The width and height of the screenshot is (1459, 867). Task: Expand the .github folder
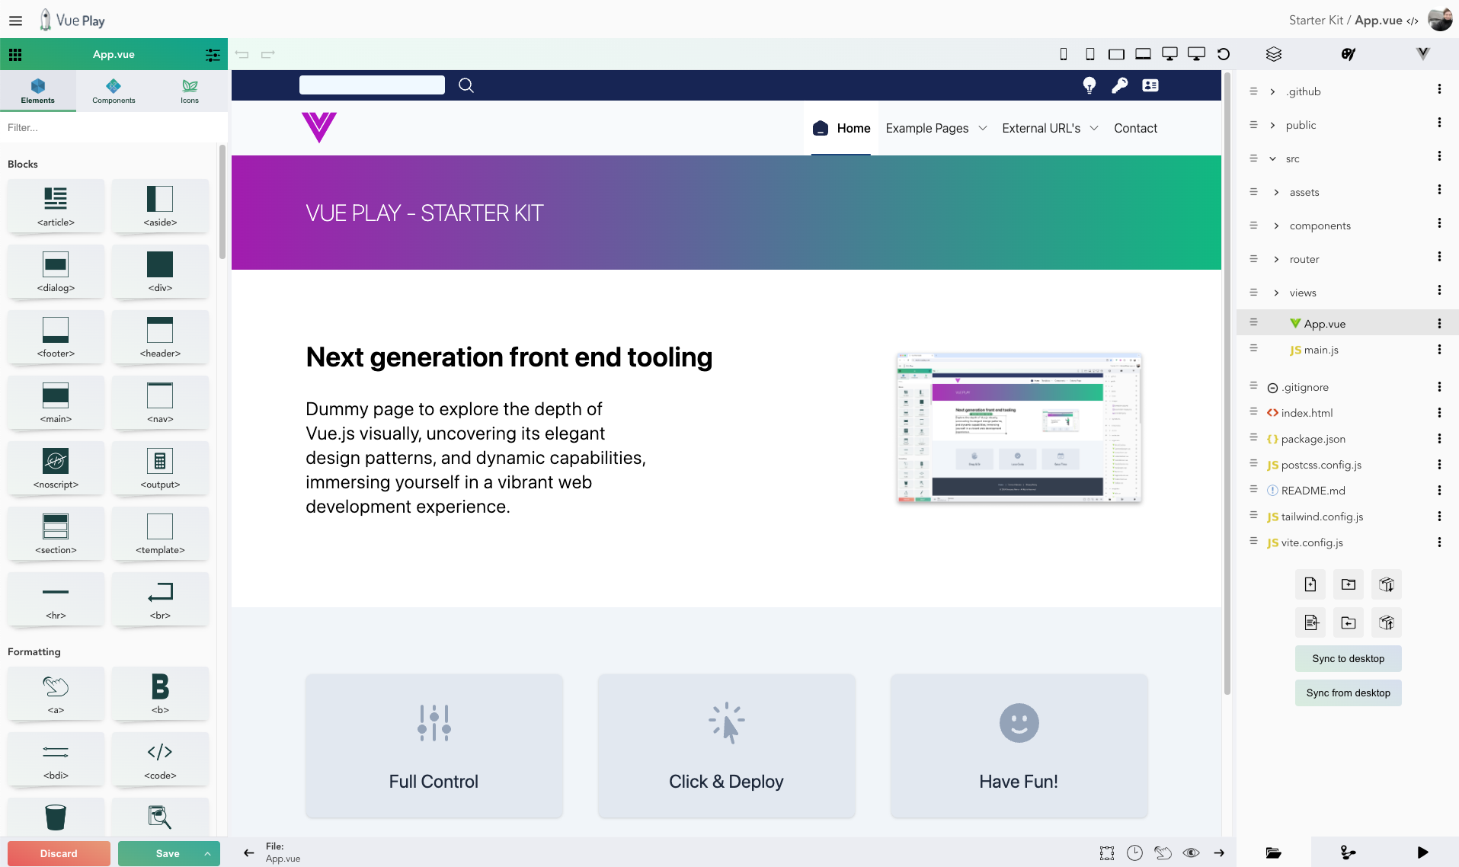pos(1272,91)
